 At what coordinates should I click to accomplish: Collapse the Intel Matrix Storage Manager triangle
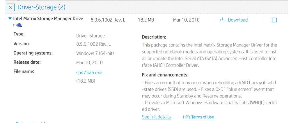[10, 19]
